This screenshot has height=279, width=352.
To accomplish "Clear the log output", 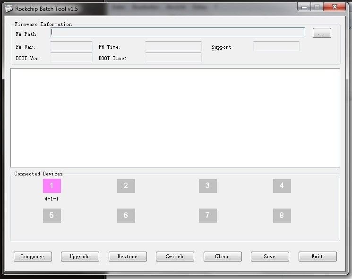I will [223, 256].
